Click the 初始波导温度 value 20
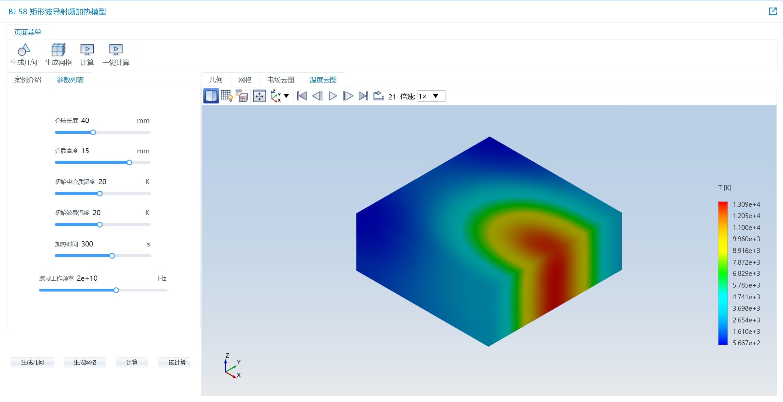Screen dimensions: 783x402 click(x=97, y=213)
